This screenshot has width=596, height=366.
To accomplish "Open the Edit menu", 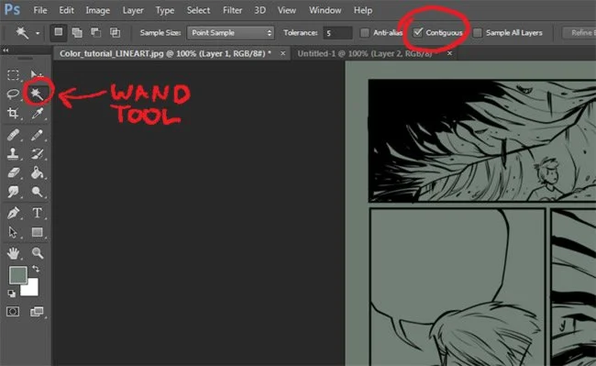I will [x=67, y=10].
